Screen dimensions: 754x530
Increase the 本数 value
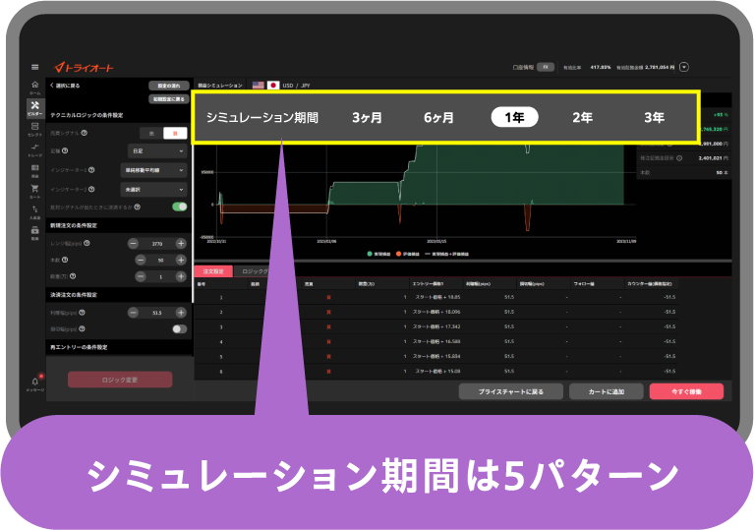[181, 261]
